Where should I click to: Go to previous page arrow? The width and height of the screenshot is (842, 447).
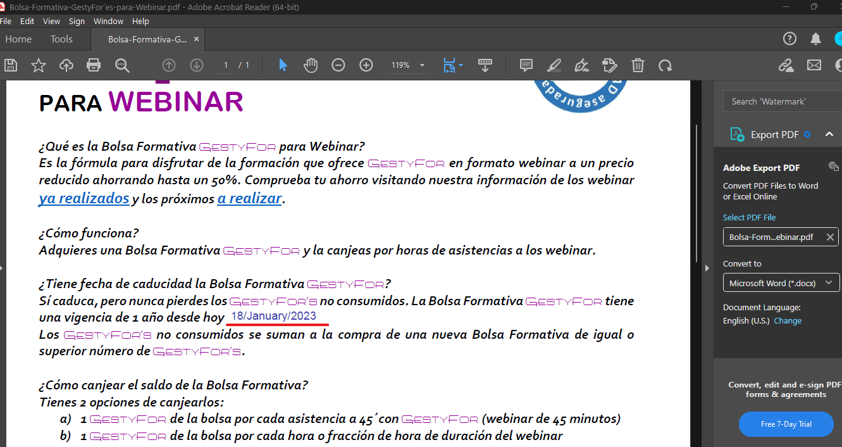[x=168, y=65]
